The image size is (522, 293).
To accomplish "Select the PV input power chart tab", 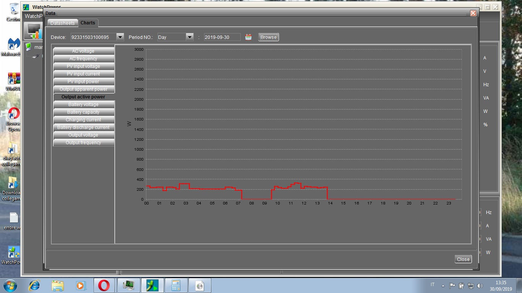I will (x=83, y=82).
